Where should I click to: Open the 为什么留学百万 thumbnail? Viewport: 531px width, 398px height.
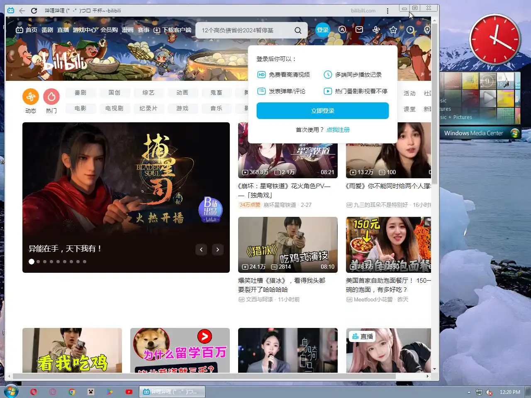pos(180,350)
